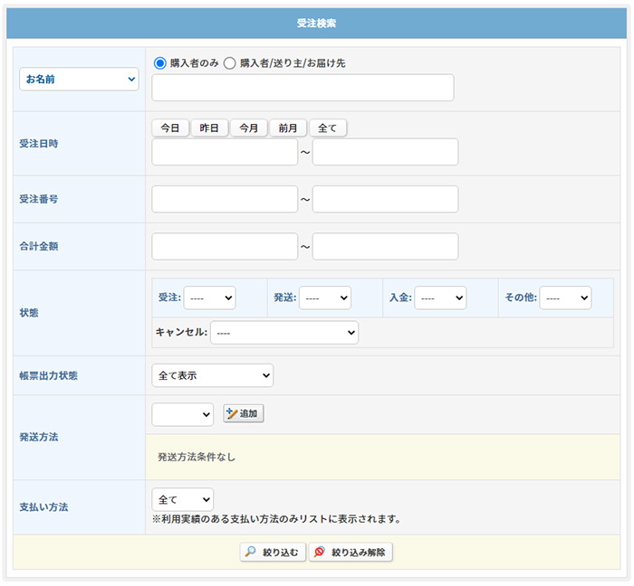The width and height of the screenshot is (634, 586).
Task: Click the red cancel icon on 絞り込み解除
Action: click(x=320, y=552)
